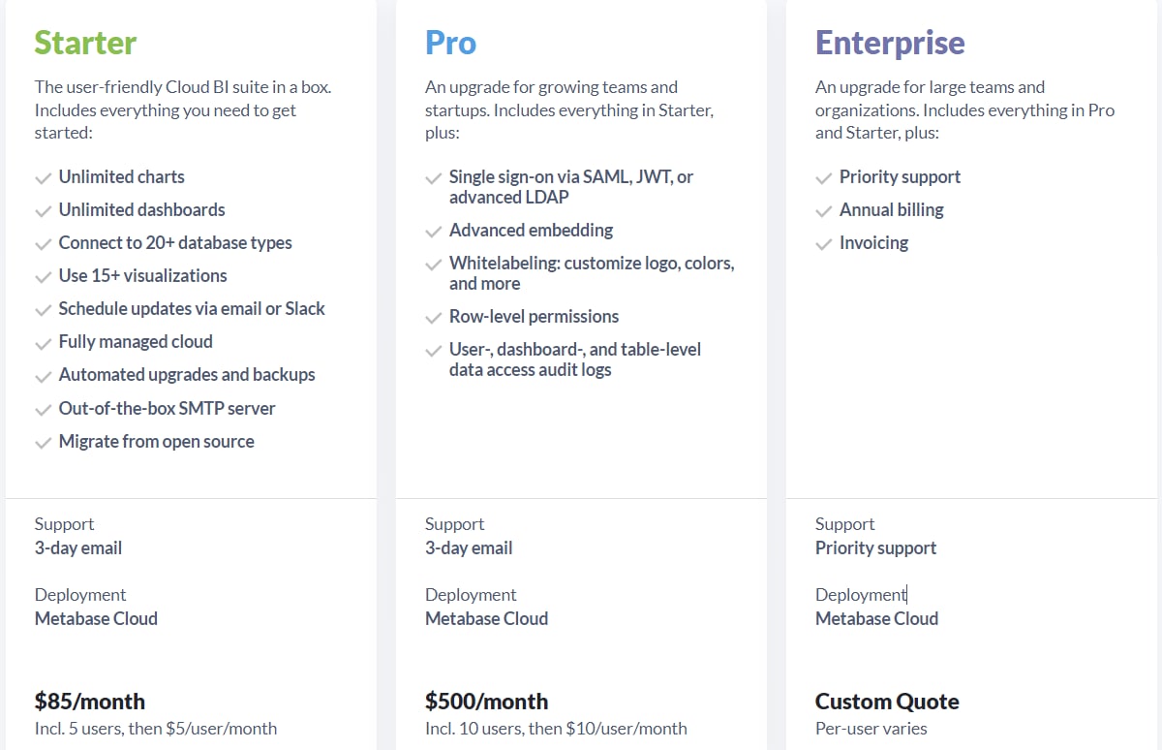Click the checkmark next to Invoicing

(x=823, y=244)
